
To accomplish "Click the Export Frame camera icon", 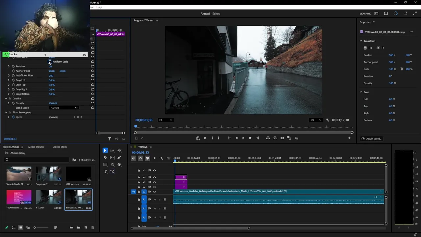I will pos(282,138).
